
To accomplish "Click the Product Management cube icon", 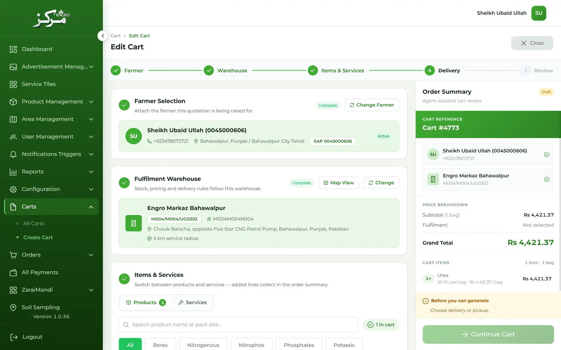I will coord(13,102).
